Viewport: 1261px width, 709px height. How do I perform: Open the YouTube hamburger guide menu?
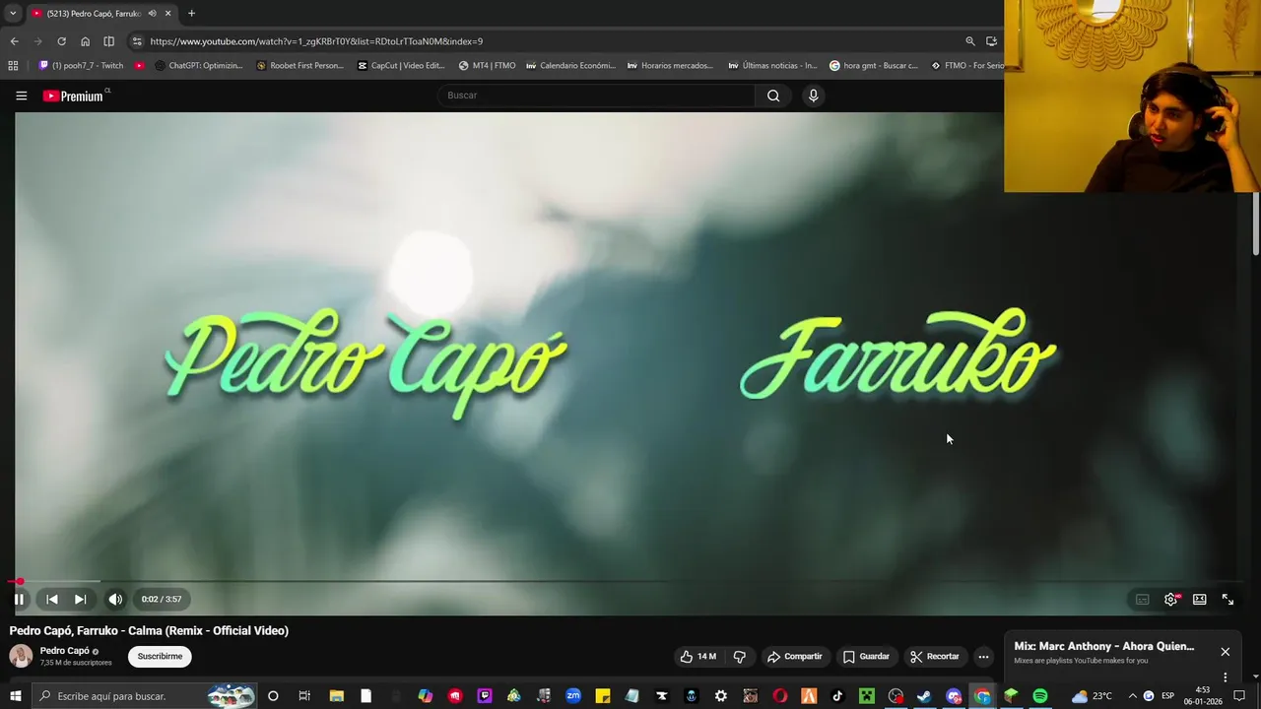21,96
